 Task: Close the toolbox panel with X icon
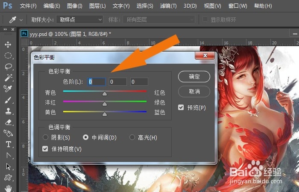[12, 29]
